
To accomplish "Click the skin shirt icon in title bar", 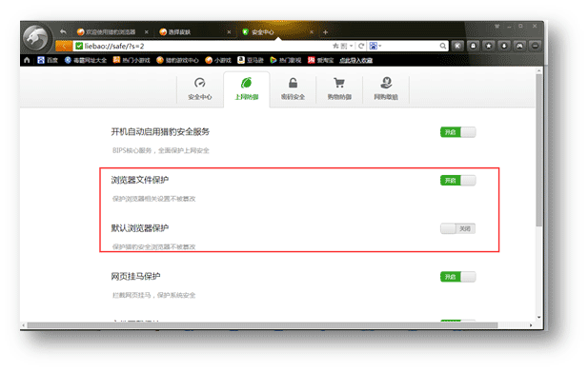I will tap(497, 27).
